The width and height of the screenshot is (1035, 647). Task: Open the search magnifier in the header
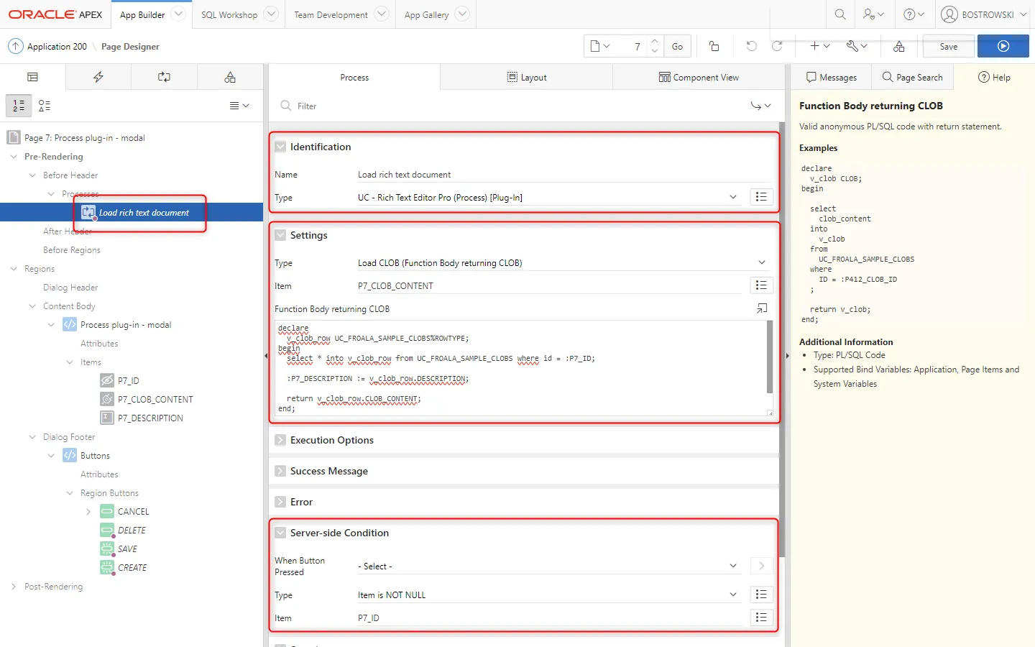[x=839, y=14]
